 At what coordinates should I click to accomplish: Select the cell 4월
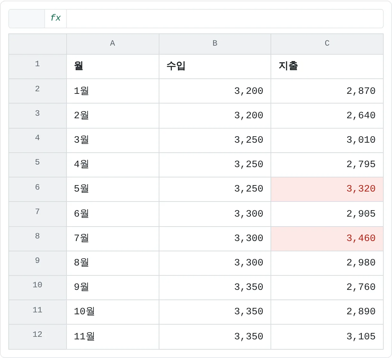(x=113, y=165)
